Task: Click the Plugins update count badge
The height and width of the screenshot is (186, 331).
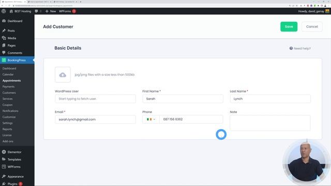Action: (x=21, y=184)
